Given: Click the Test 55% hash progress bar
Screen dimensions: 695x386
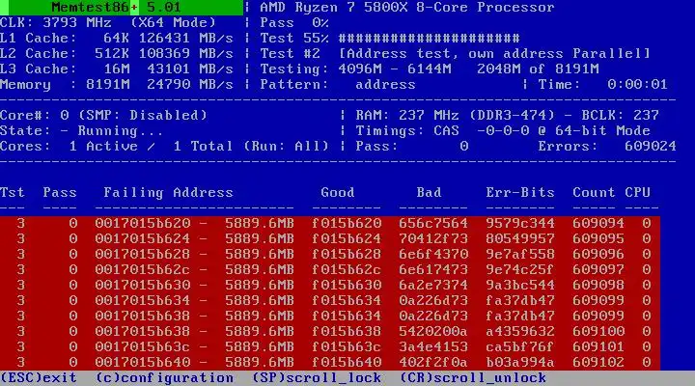Looking at the screenshot, I should 429,38.
